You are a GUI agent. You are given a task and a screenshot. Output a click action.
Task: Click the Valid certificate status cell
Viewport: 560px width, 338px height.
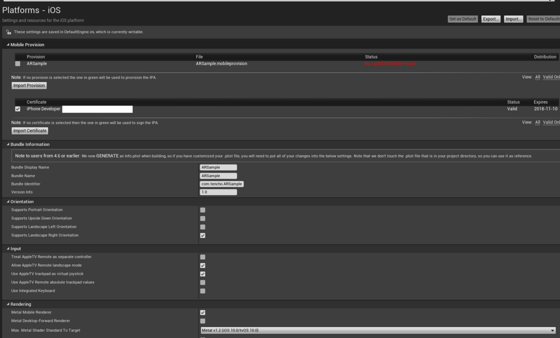[x=512, y=109]
